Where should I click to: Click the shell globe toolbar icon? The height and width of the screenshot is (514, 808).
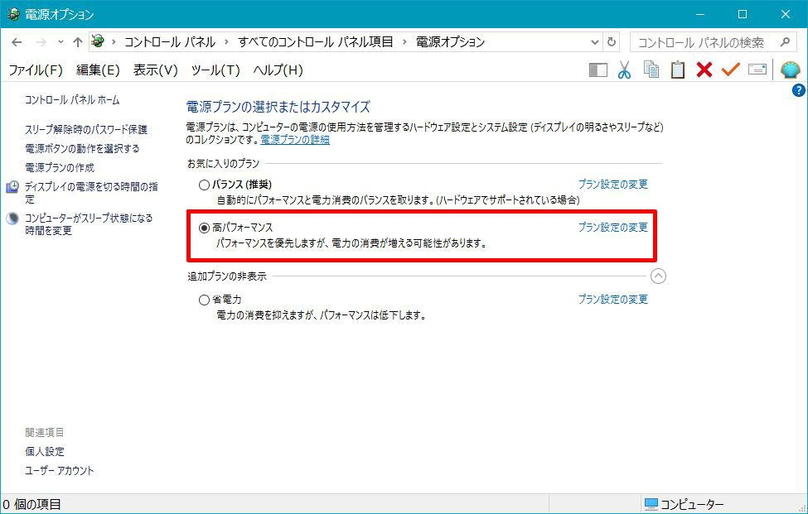tap(790, 70)
